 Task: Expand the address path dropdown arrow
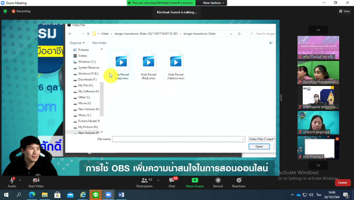click(231, 34)
